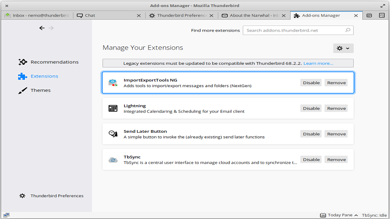Click the Extensions puzzle piece icon
This screenshot has height=219, width=390.
pyautogui.click(x=22, y=76)
